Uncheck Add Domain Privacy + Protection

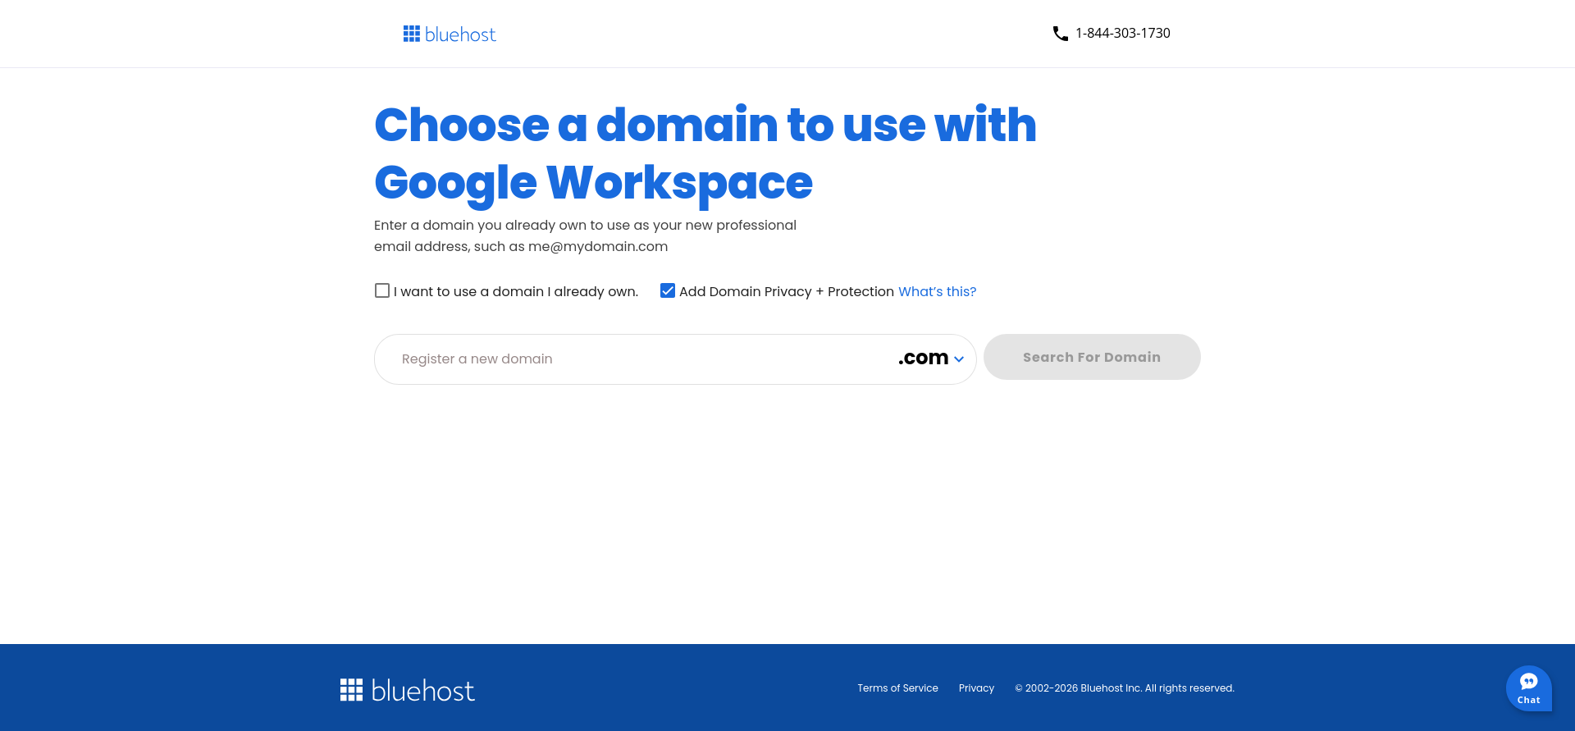(x=668, y=290)
